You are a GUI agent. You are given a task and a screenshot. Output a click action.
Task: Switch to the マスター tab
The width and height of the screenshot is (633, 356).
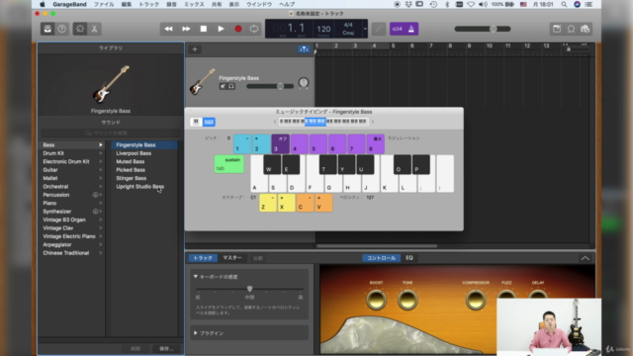[x=232, y=258]
